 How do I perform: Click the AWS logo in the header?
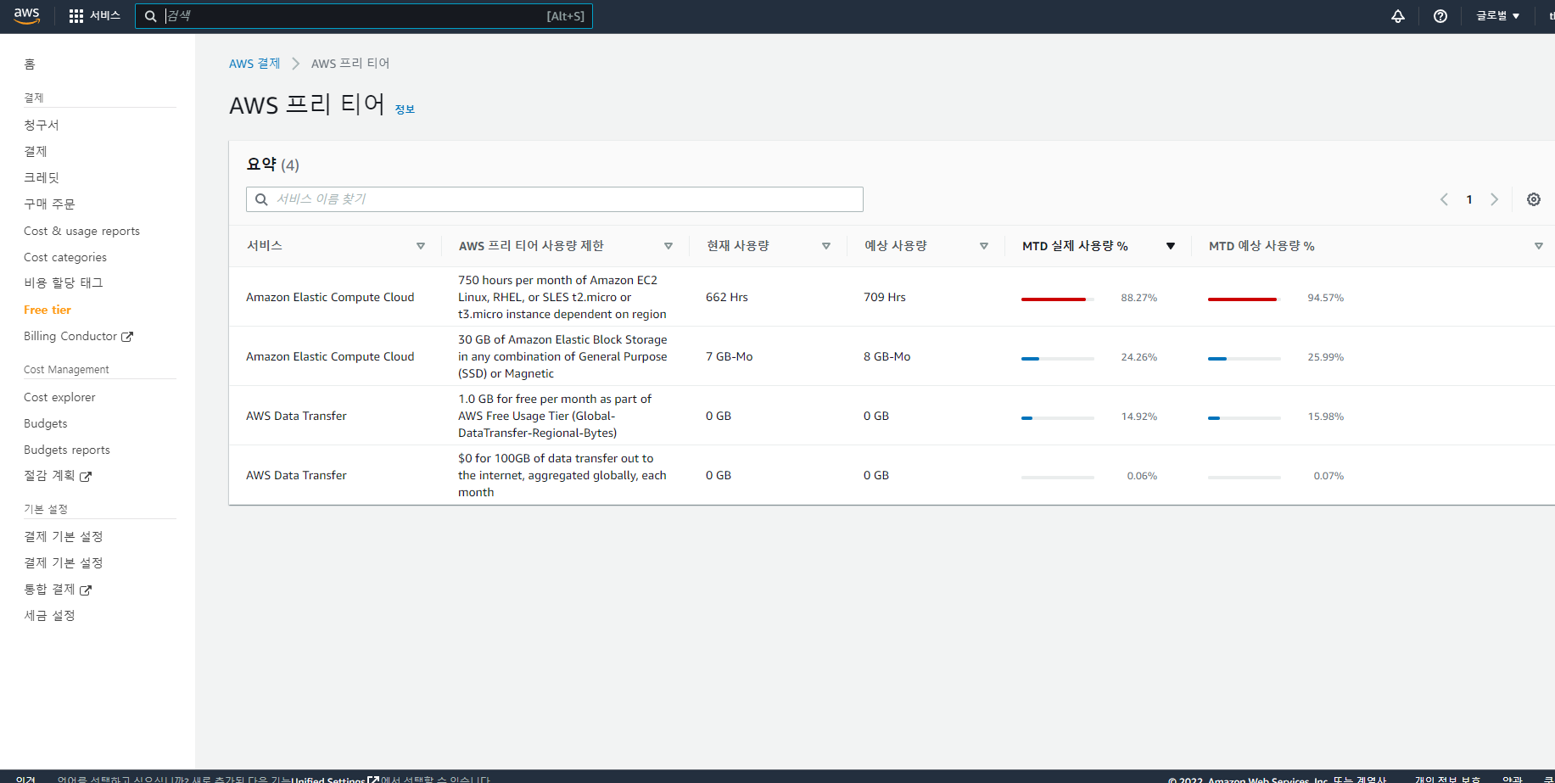pyautogui.click(x=27, y=16)
